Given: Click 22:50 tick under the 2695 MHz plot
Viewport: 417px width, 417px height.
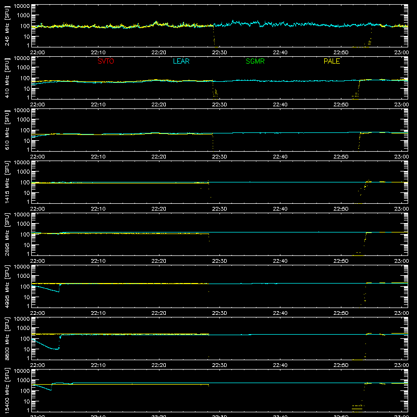Looking at the screenshot, I should coord(341,261).
